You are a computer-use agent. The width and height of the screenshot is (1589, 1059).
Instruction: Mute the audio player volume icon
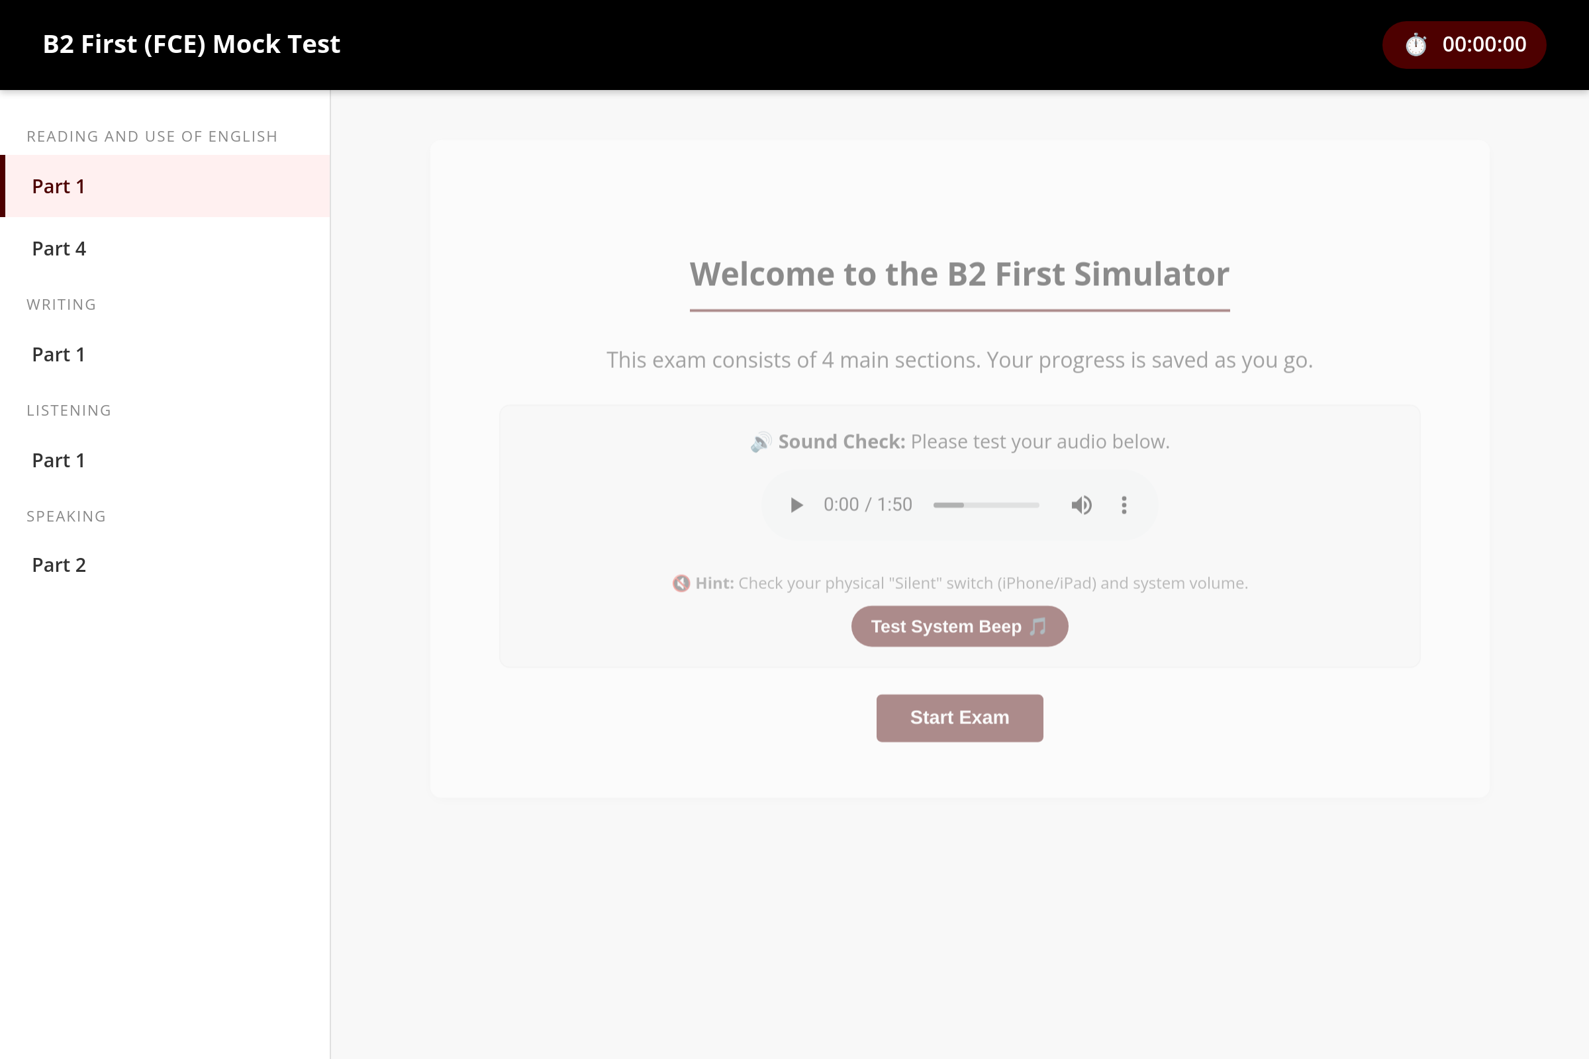[1082, 505]
